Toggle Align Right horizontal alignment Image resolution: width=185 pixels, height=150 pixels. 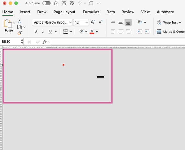(x=128, y=31)
